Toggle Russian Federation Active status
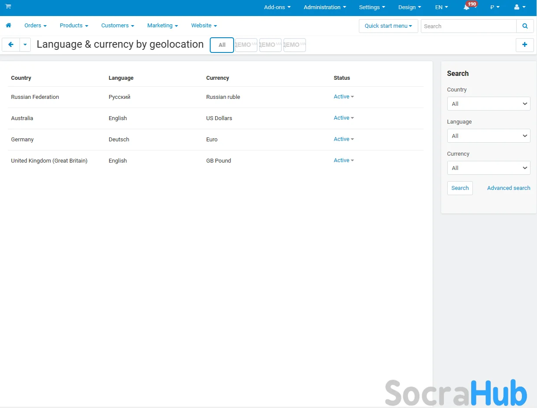Viewport: 537px width, 408px height. pyautogui.click(x=343, y=97)
